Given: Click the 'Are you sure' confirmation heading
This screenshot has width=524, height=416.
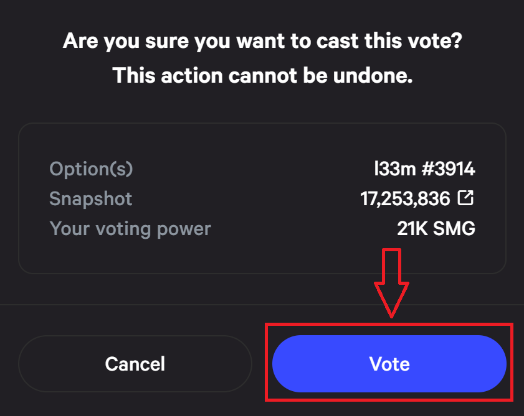Looking at the screenshot, I should [x=262, y=42].
